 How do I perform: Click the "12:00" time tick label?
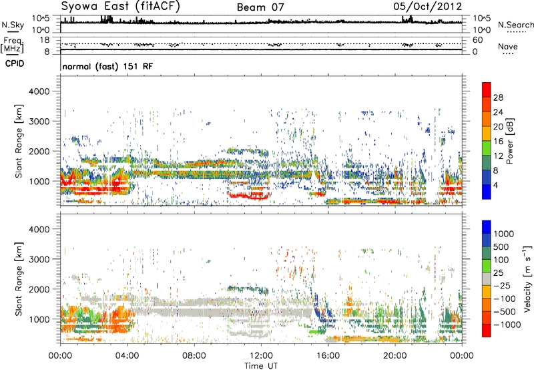(x=261, y=356)
